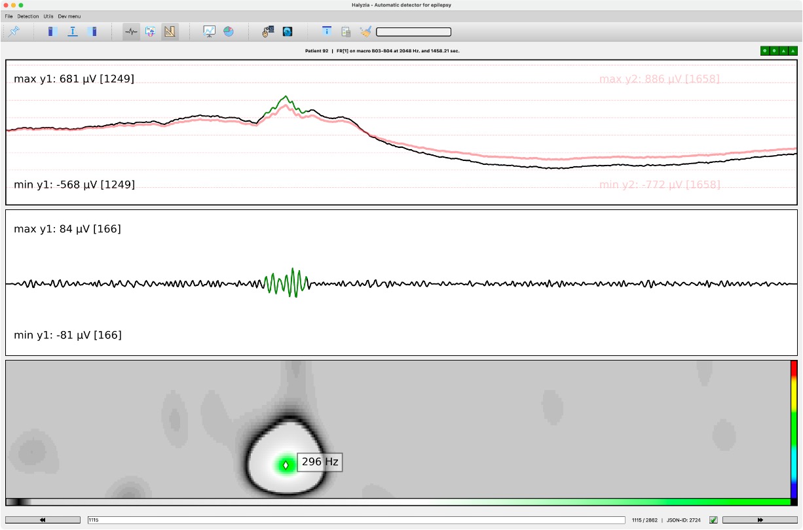Toggle the last green triangle indicator
Viewport: 803px width, 530px height.
tap(793, 50)
